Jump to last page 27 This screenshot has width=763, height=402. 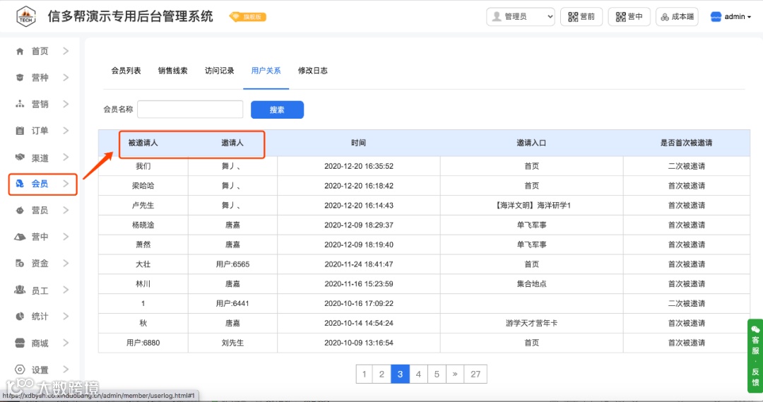click(475, 374)
